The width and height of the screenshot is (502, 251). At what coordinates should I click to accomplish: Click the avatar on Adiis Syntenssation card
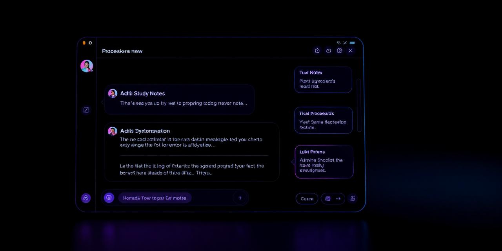pos(113,131)
